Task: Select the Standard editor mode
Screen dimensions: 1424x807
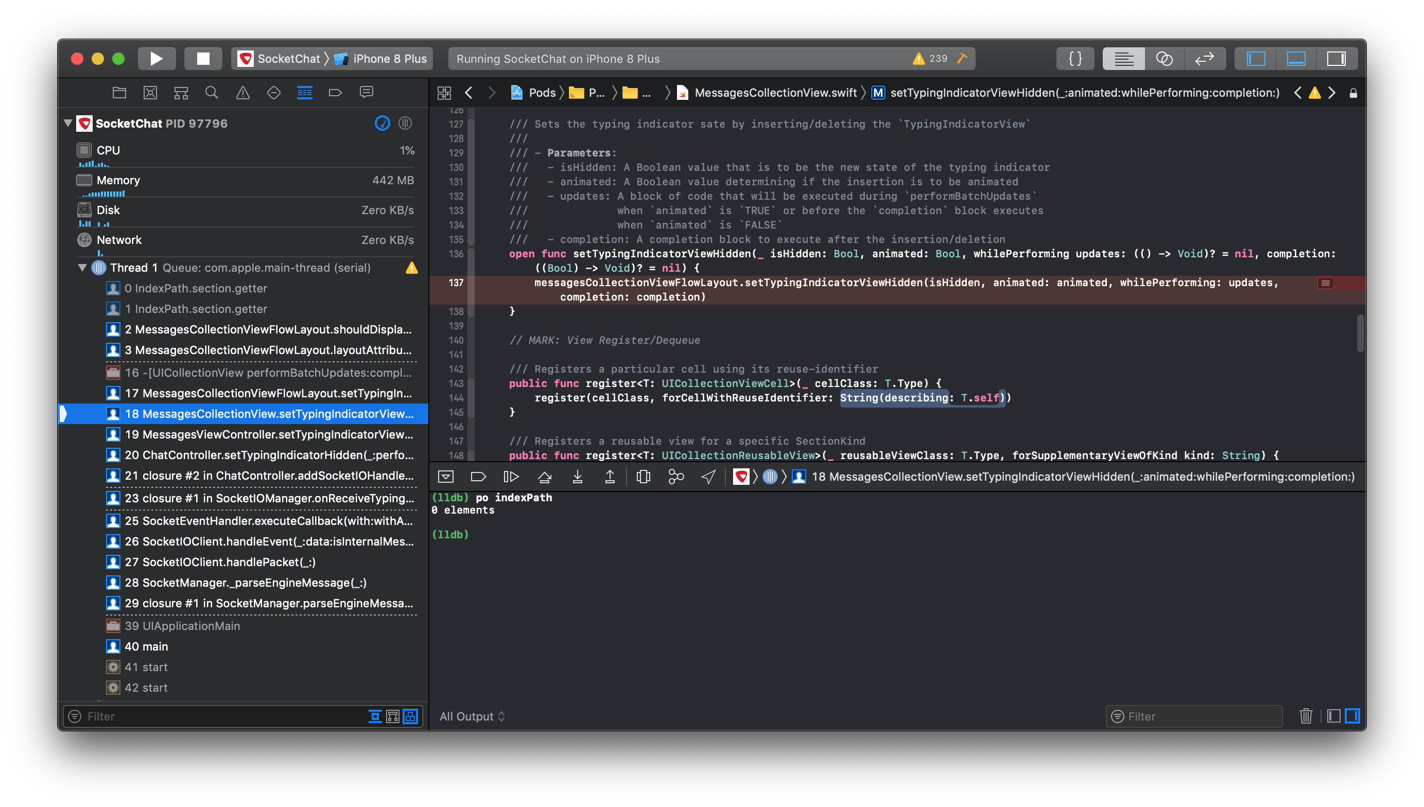Action: point(1123,59)
